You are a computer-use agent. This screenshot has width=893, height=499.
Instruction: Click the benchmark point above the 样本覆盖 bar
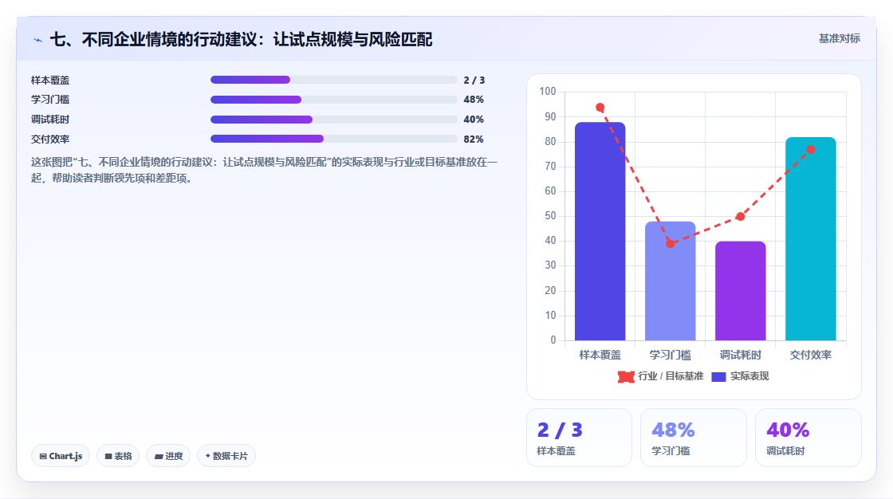coord(600,107)
